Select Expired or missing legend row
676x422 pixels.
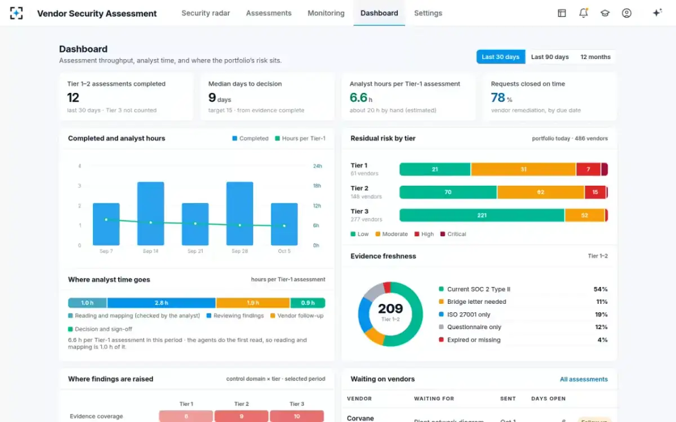(523, 340)
